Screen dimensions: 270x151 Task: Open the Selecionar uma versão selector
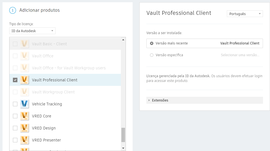coord(240,55)
